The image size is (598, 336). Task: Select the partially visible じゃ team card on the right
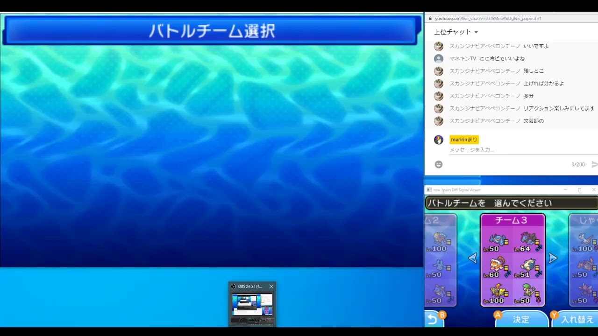(584, 260)
